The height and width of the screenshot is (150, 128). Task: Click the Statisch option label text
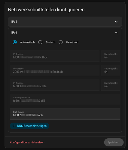click(x=50, y=42)
